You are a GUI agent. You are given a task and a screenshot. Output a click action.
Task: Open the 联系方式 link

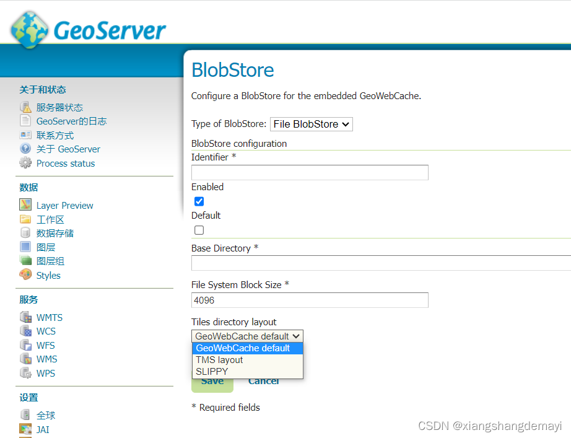tap(55, 136)
